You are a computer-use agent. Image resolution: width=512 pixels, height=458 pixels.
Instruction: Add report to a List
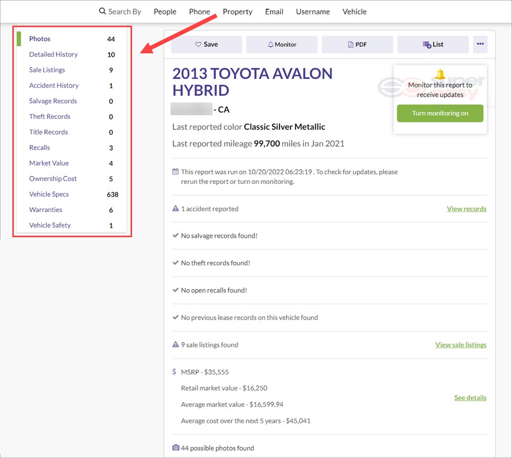pos(433,45)
